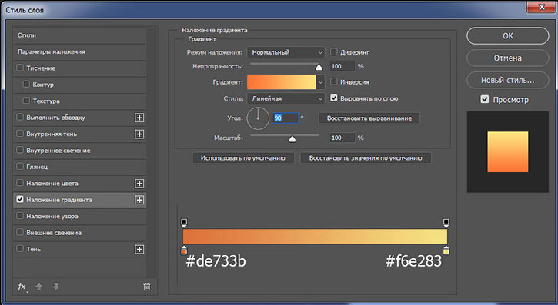Select the right opacity stop above gradient bar

coord(446,223)
